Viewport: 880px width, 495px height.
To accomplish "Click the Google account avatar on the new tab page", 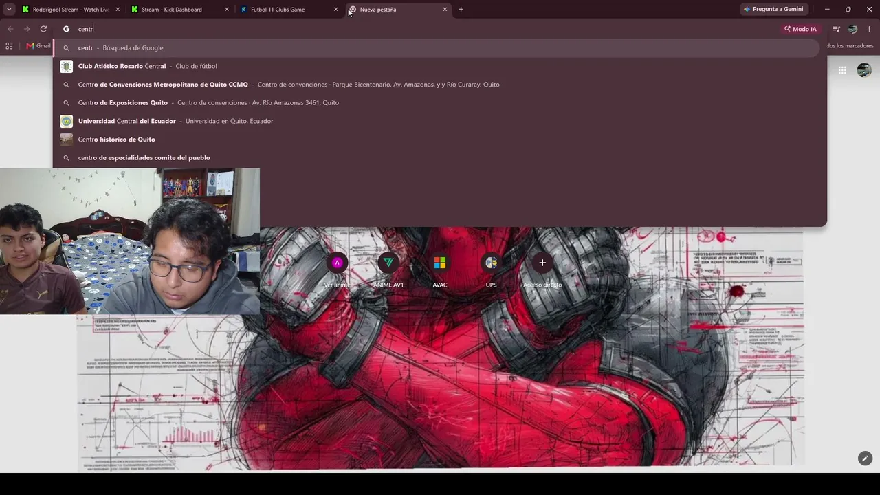I will (864, 70).
